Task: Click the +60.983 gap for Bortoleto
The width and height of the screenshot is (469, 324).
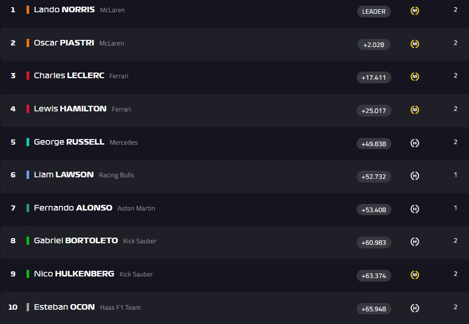Action: (374, 242)
